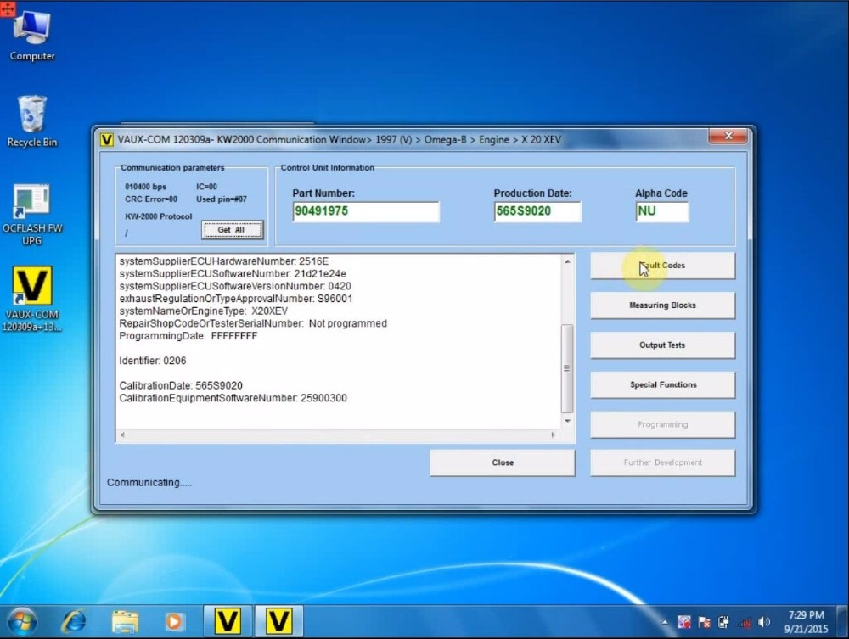Click the Alpha Code field NU
Screen dimensions: 849x639
click(x=662, y=211)
